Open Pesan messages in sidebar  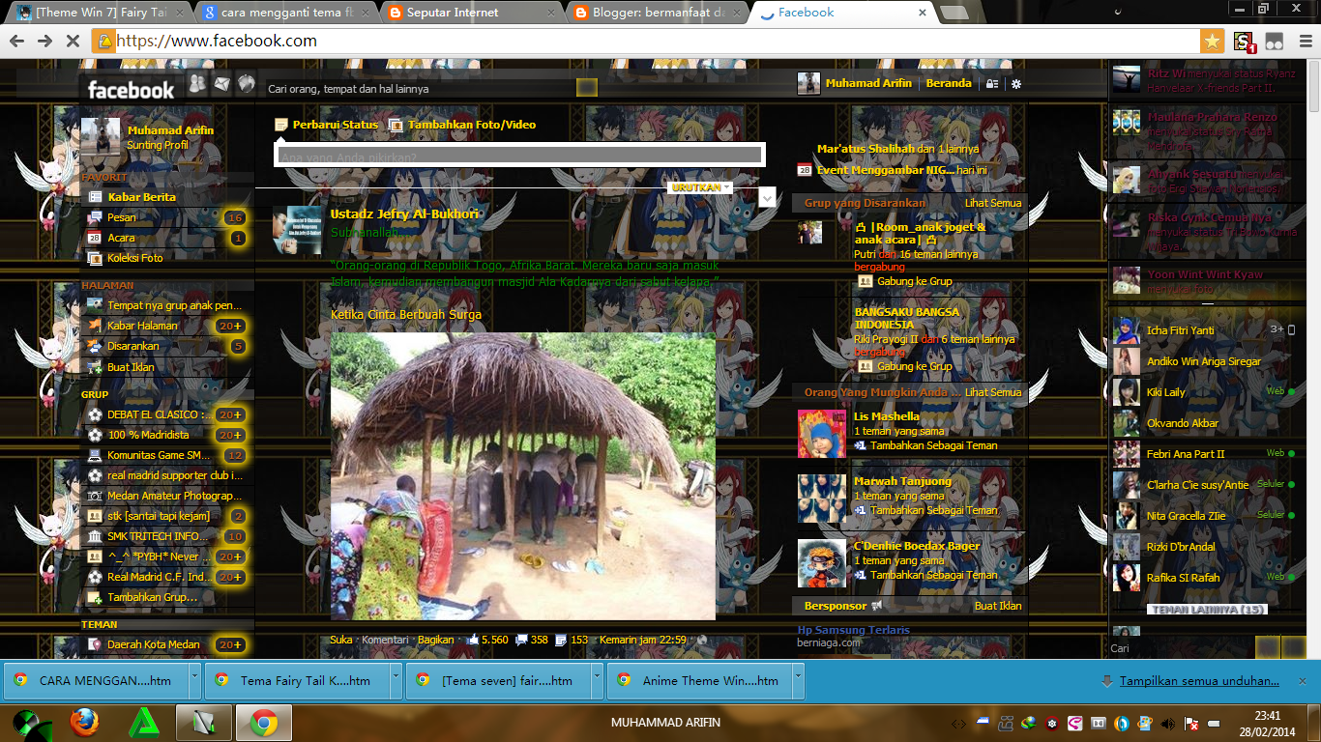tap(166, 217)
